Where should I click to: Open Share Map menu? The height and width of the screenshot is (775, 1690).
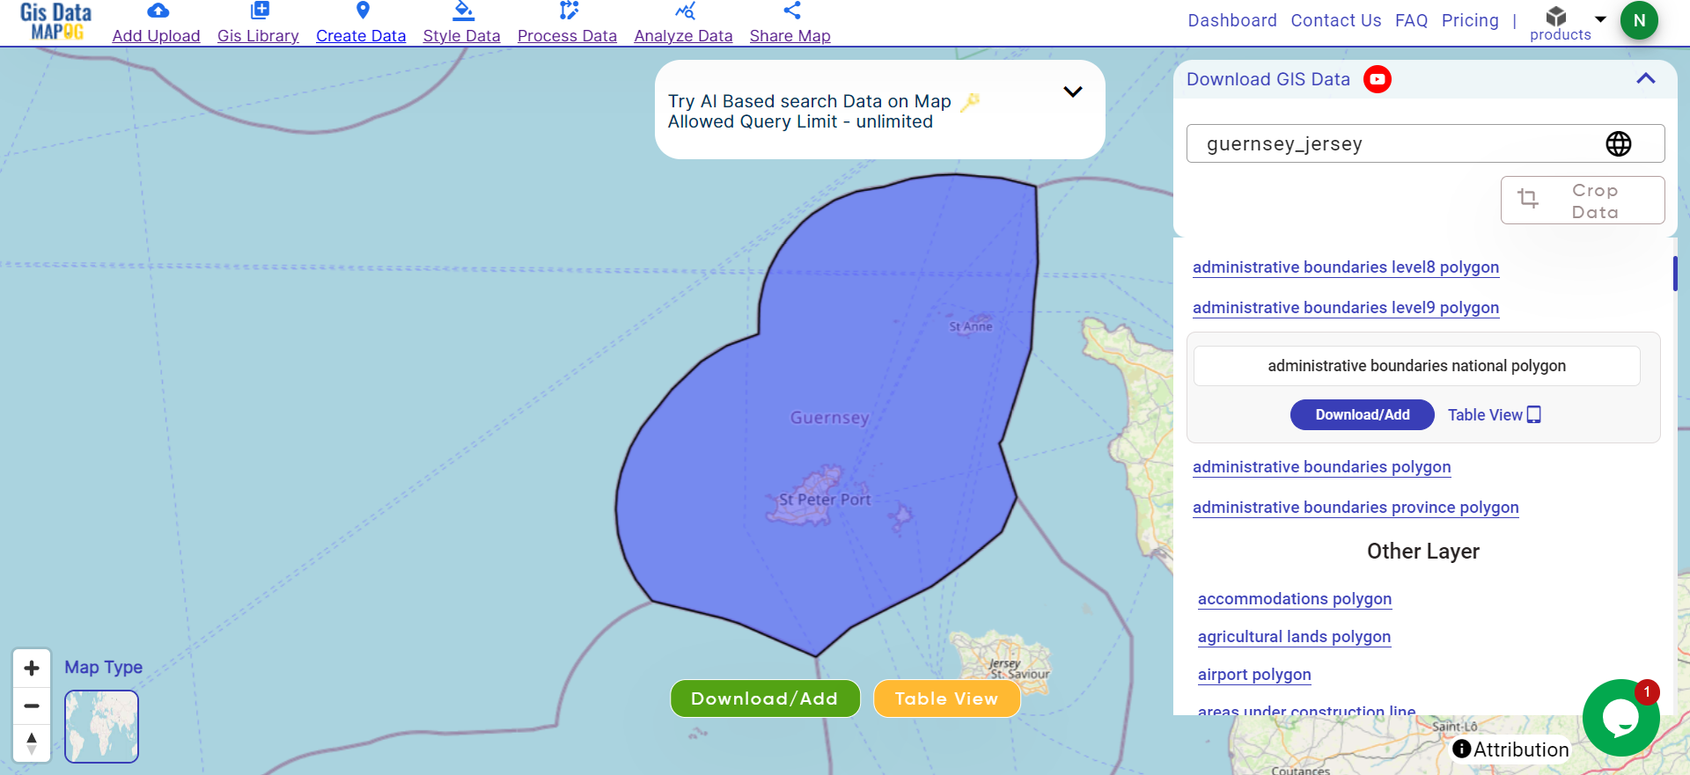coord(790,36)
